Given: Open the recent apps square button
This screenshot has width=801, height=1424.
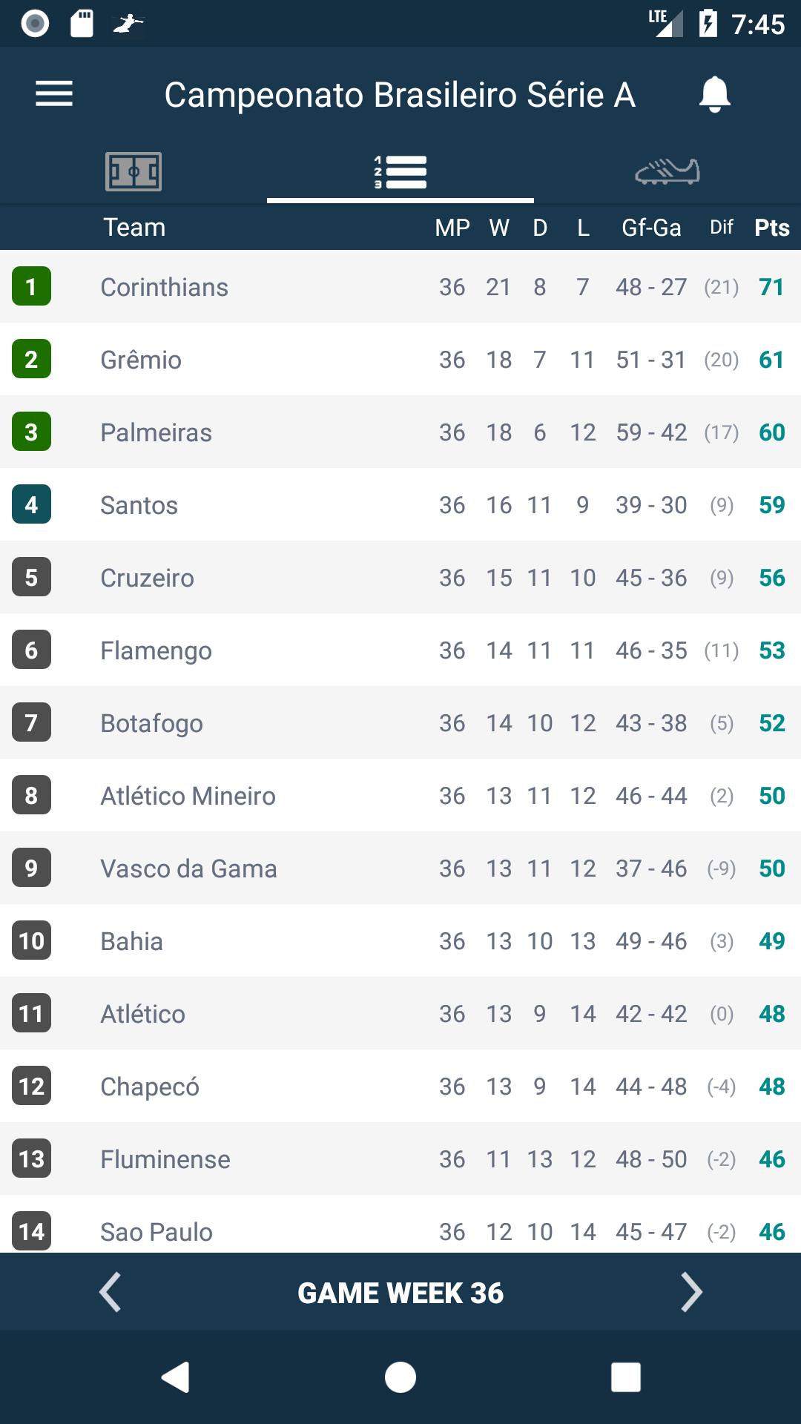Looking at the screenshot, I should click(626, 1377).
